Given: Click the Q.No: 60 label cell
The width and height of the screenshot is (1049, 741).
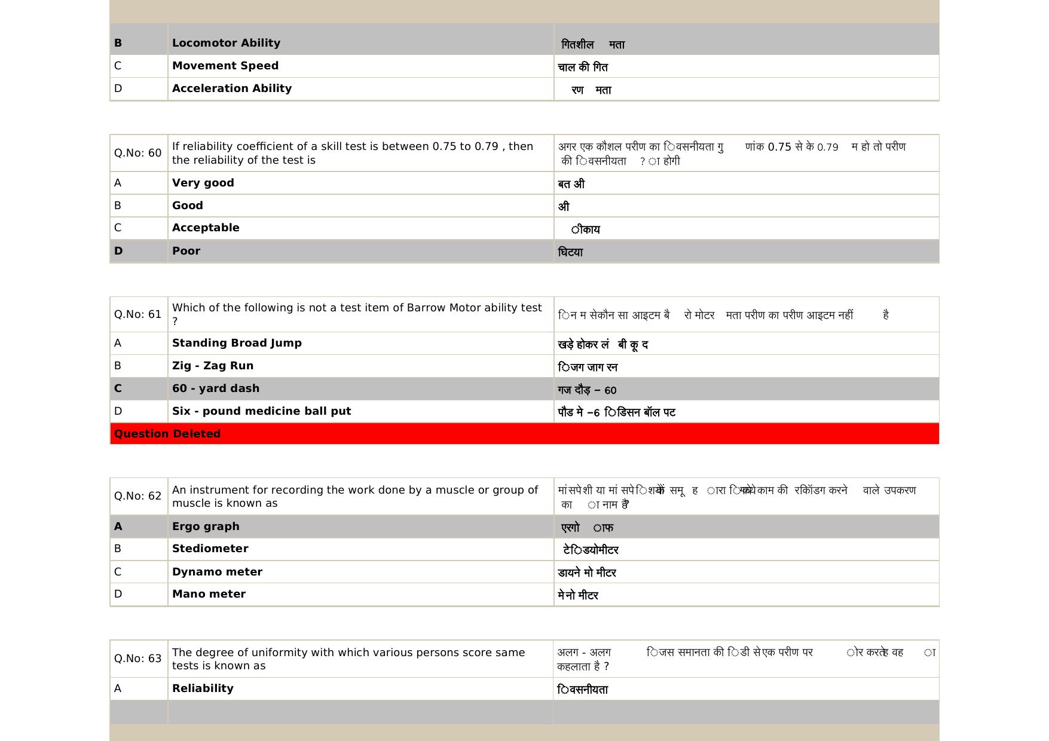Looking at the screenshot, I should [138, 153].
